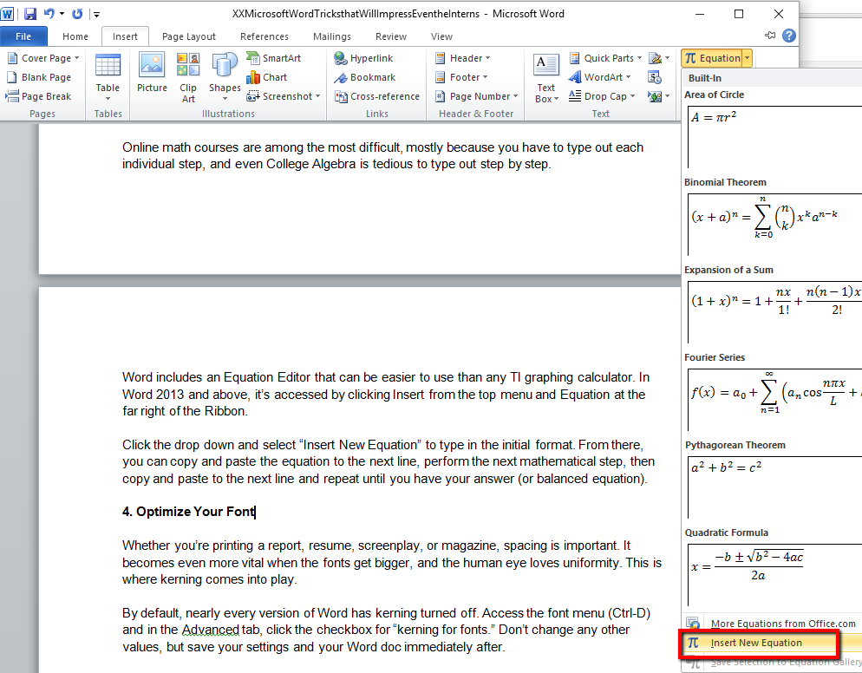The image size is (862, 673).
Task: Insert a Bookmark
Action: 365,77
